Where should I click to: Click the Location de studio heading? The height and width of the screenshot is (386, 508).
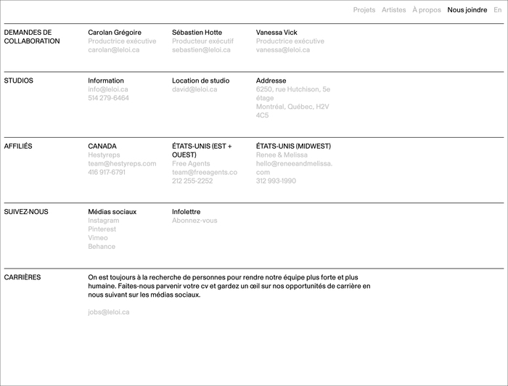point(201,81)
